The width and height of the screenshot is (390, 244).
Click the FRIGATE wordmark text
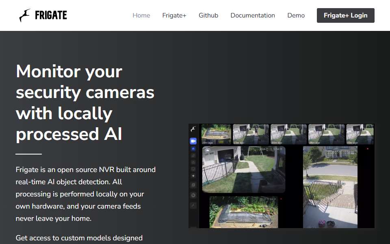pyautogui.click(x=51, y=15)
